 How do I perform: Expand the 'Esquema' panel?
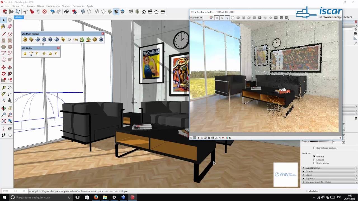tap(329, 178)
